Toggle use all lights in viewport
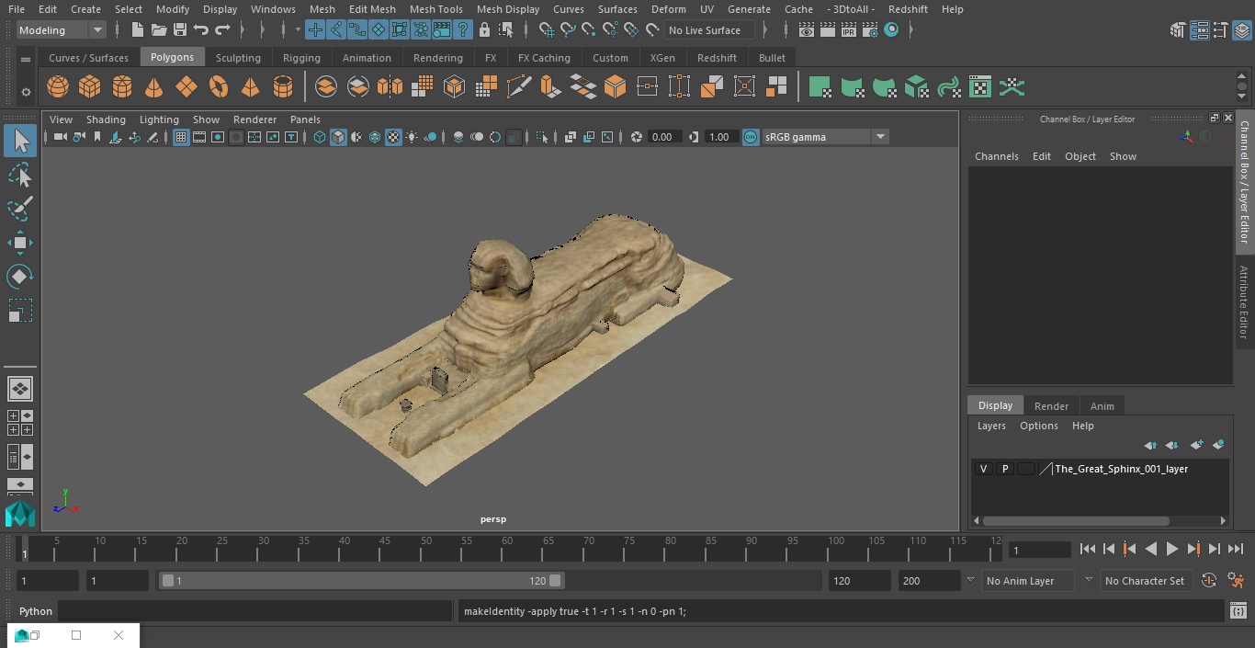Image resolution: width=1255 pixels, height=648 pixels. click(412, 137)
